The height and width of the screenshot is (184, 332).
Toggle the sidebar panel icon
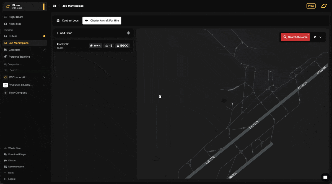(x=55, y=6)
